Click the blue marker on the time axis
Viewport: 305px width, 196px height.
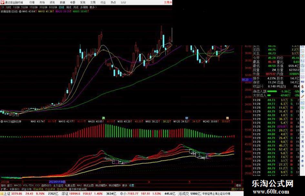[x=187, y=118]
